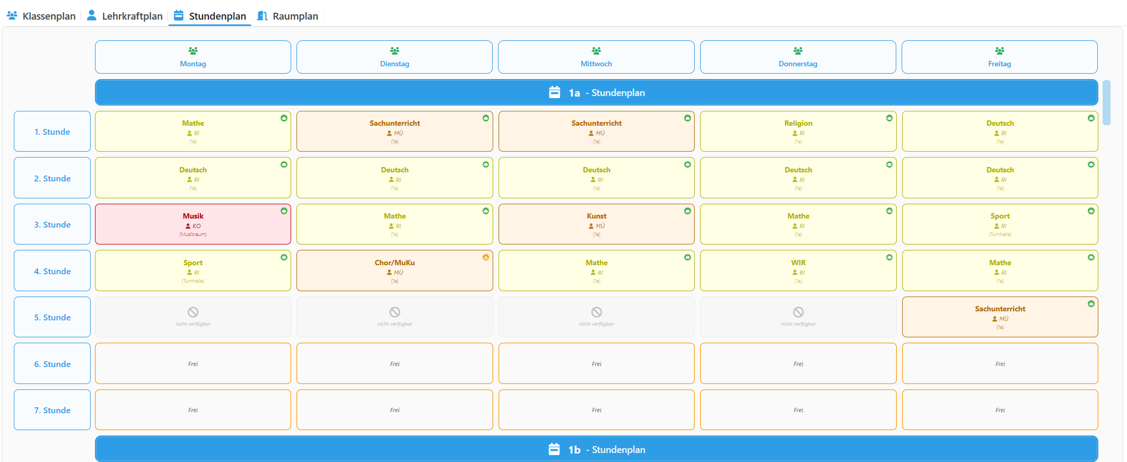Click the 7. Stunde row label
This screenshot has height=462, width=1127.
[52, 410]
